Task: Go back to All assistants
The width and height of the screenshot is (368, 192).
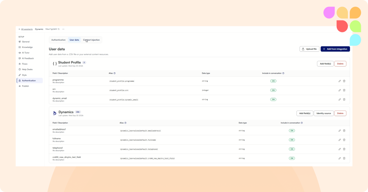Action: point(26,29)
